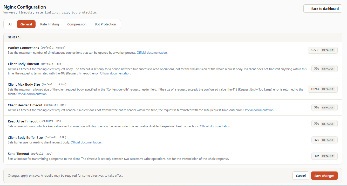
Task: Click the Nginx Configuration page title
Action: click(25, 7)
